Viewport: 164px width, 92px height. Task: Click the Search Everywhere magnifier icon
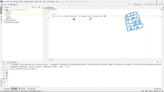(x=162, y=4)
